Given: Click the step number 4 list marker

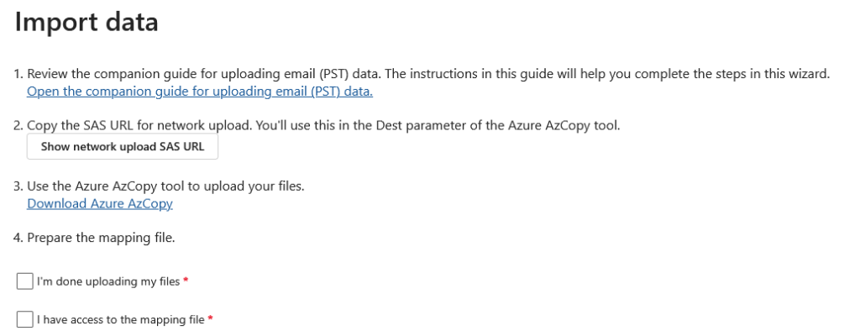Looking at the screenshot, I should pyautogui.click(x=18, y=239).
